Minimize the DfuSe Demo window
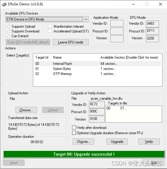Screen dimensions: 167x169 [133, 4]
